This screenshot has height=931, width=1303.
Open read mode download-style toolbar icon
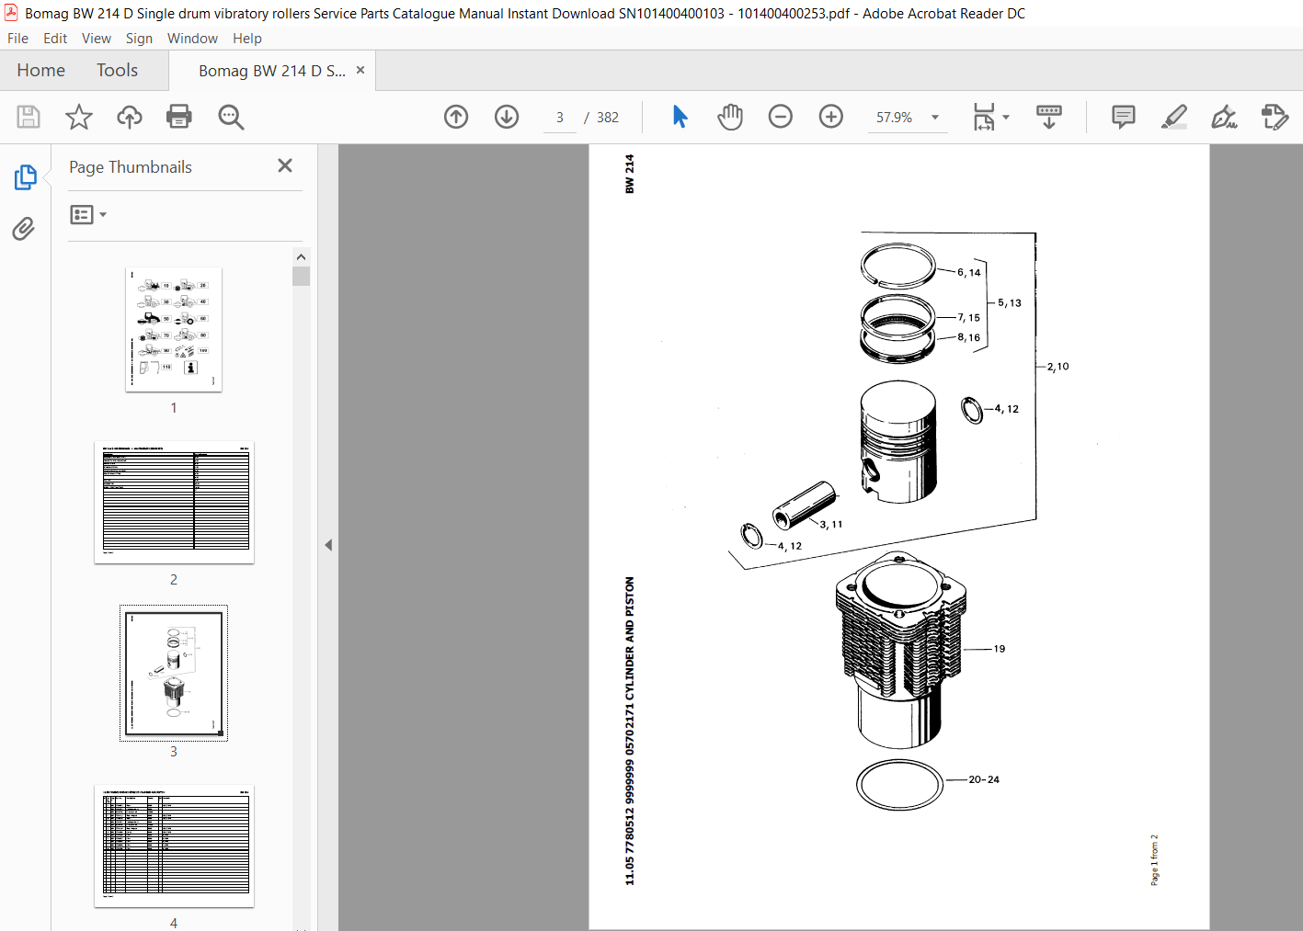click(1049, 117)
